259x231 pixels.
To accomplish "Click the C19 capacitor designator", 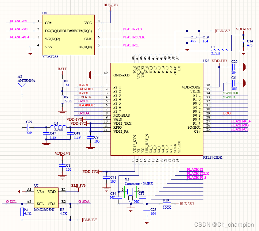I will 206,37.
